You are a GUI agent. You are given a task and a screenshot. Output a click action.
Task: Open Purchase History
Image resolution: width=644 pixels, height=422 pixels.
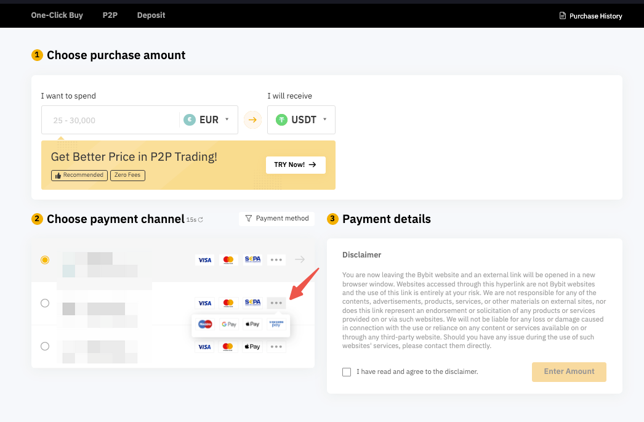pos(590,16)
